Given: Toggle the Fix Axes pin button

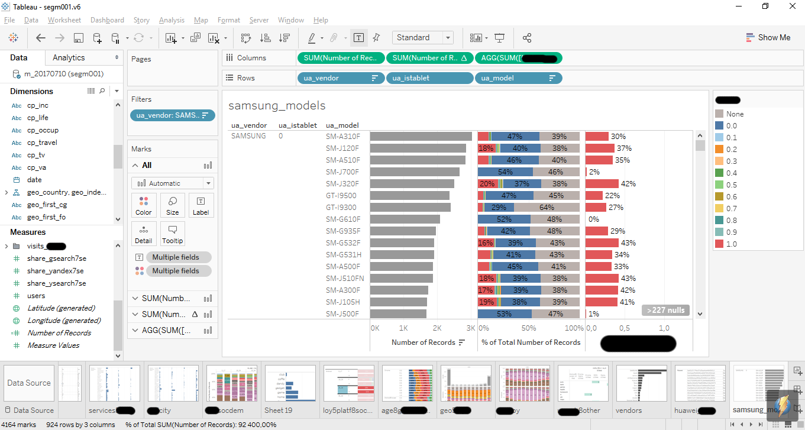Looking at the screenshot, I should [376, 38].
